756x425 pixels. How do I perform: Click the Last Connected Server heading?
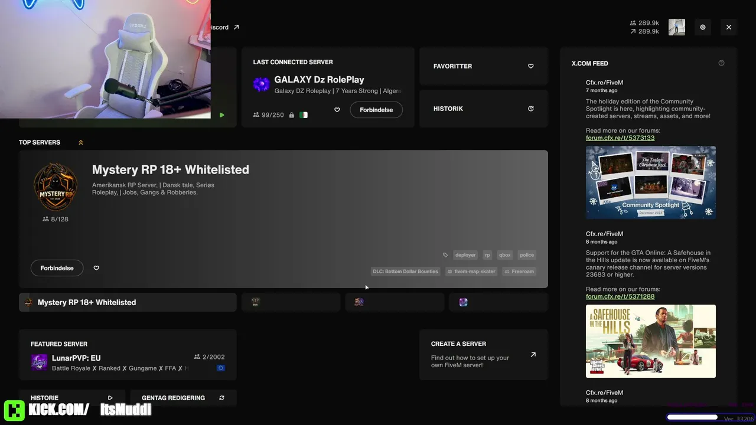pos(293,62)
